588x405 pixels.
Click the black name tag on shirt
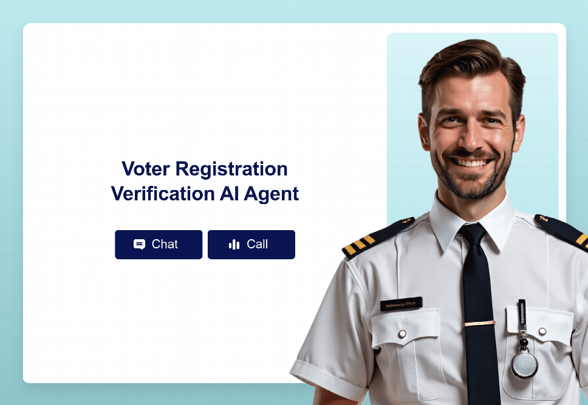(x=402, y=304)
